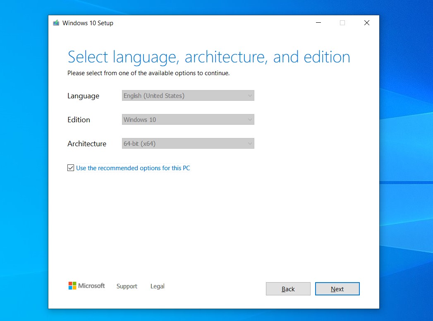
Task: Open the Legal link
Action: click(158, 286)
